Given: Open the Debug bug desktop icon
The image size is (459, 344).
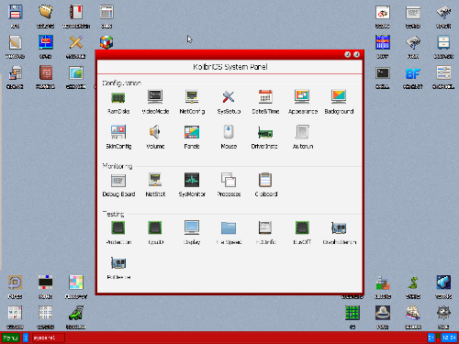Looking at the screenshot, I should 383,13.
